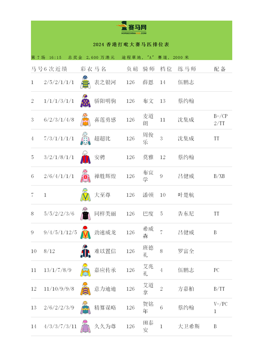This screenshot has height=362, width=273.
Task: Click the yellow silk icon beside 大至尊
Action: (85, 195)
